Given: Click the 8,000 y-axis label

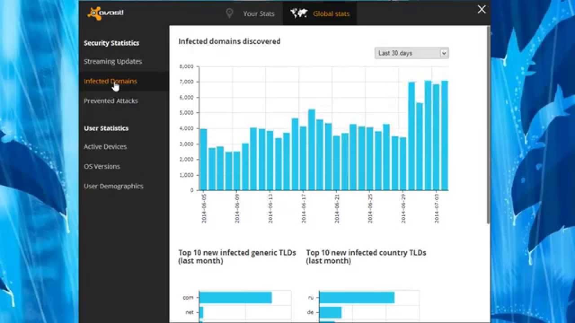Looking at the screenshot, I should (x=186, y=66).
